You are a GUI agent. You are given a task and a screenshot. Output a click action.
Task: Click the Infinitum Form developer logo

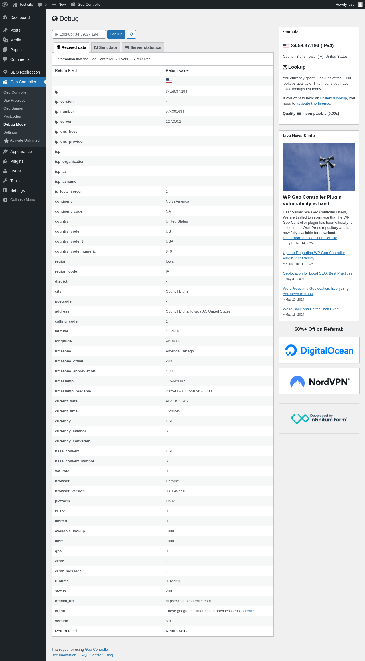319,418
